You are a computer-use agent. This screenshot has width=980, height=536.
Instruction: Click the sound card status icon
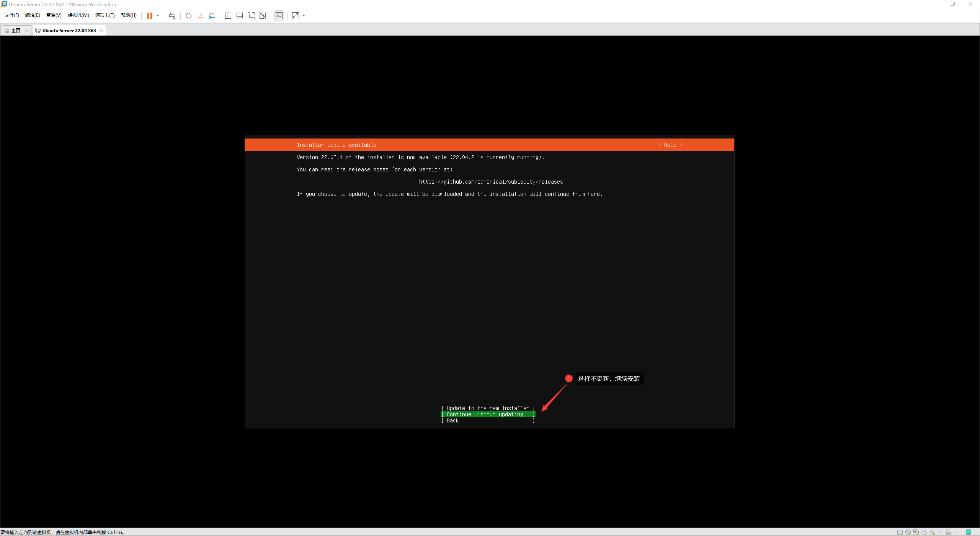(x=932, y=532)
